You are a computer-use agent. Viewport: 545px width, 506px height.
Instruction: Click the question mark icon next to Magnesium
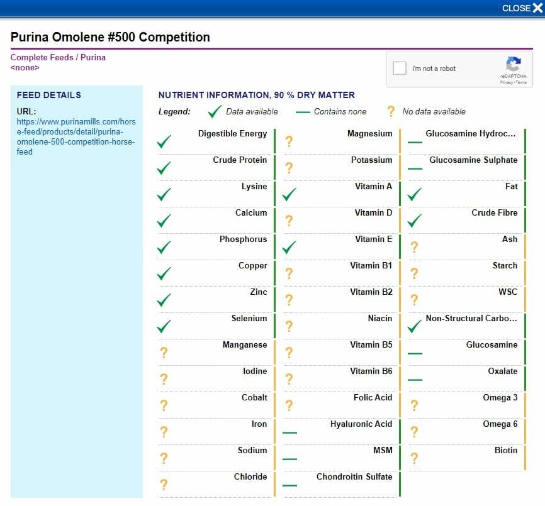(289, 141)
